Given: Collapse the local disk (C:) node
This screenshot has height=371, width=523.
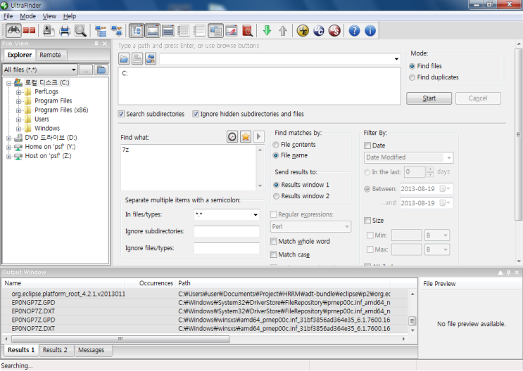Looking at the screenshot, I should coord(9,83).
